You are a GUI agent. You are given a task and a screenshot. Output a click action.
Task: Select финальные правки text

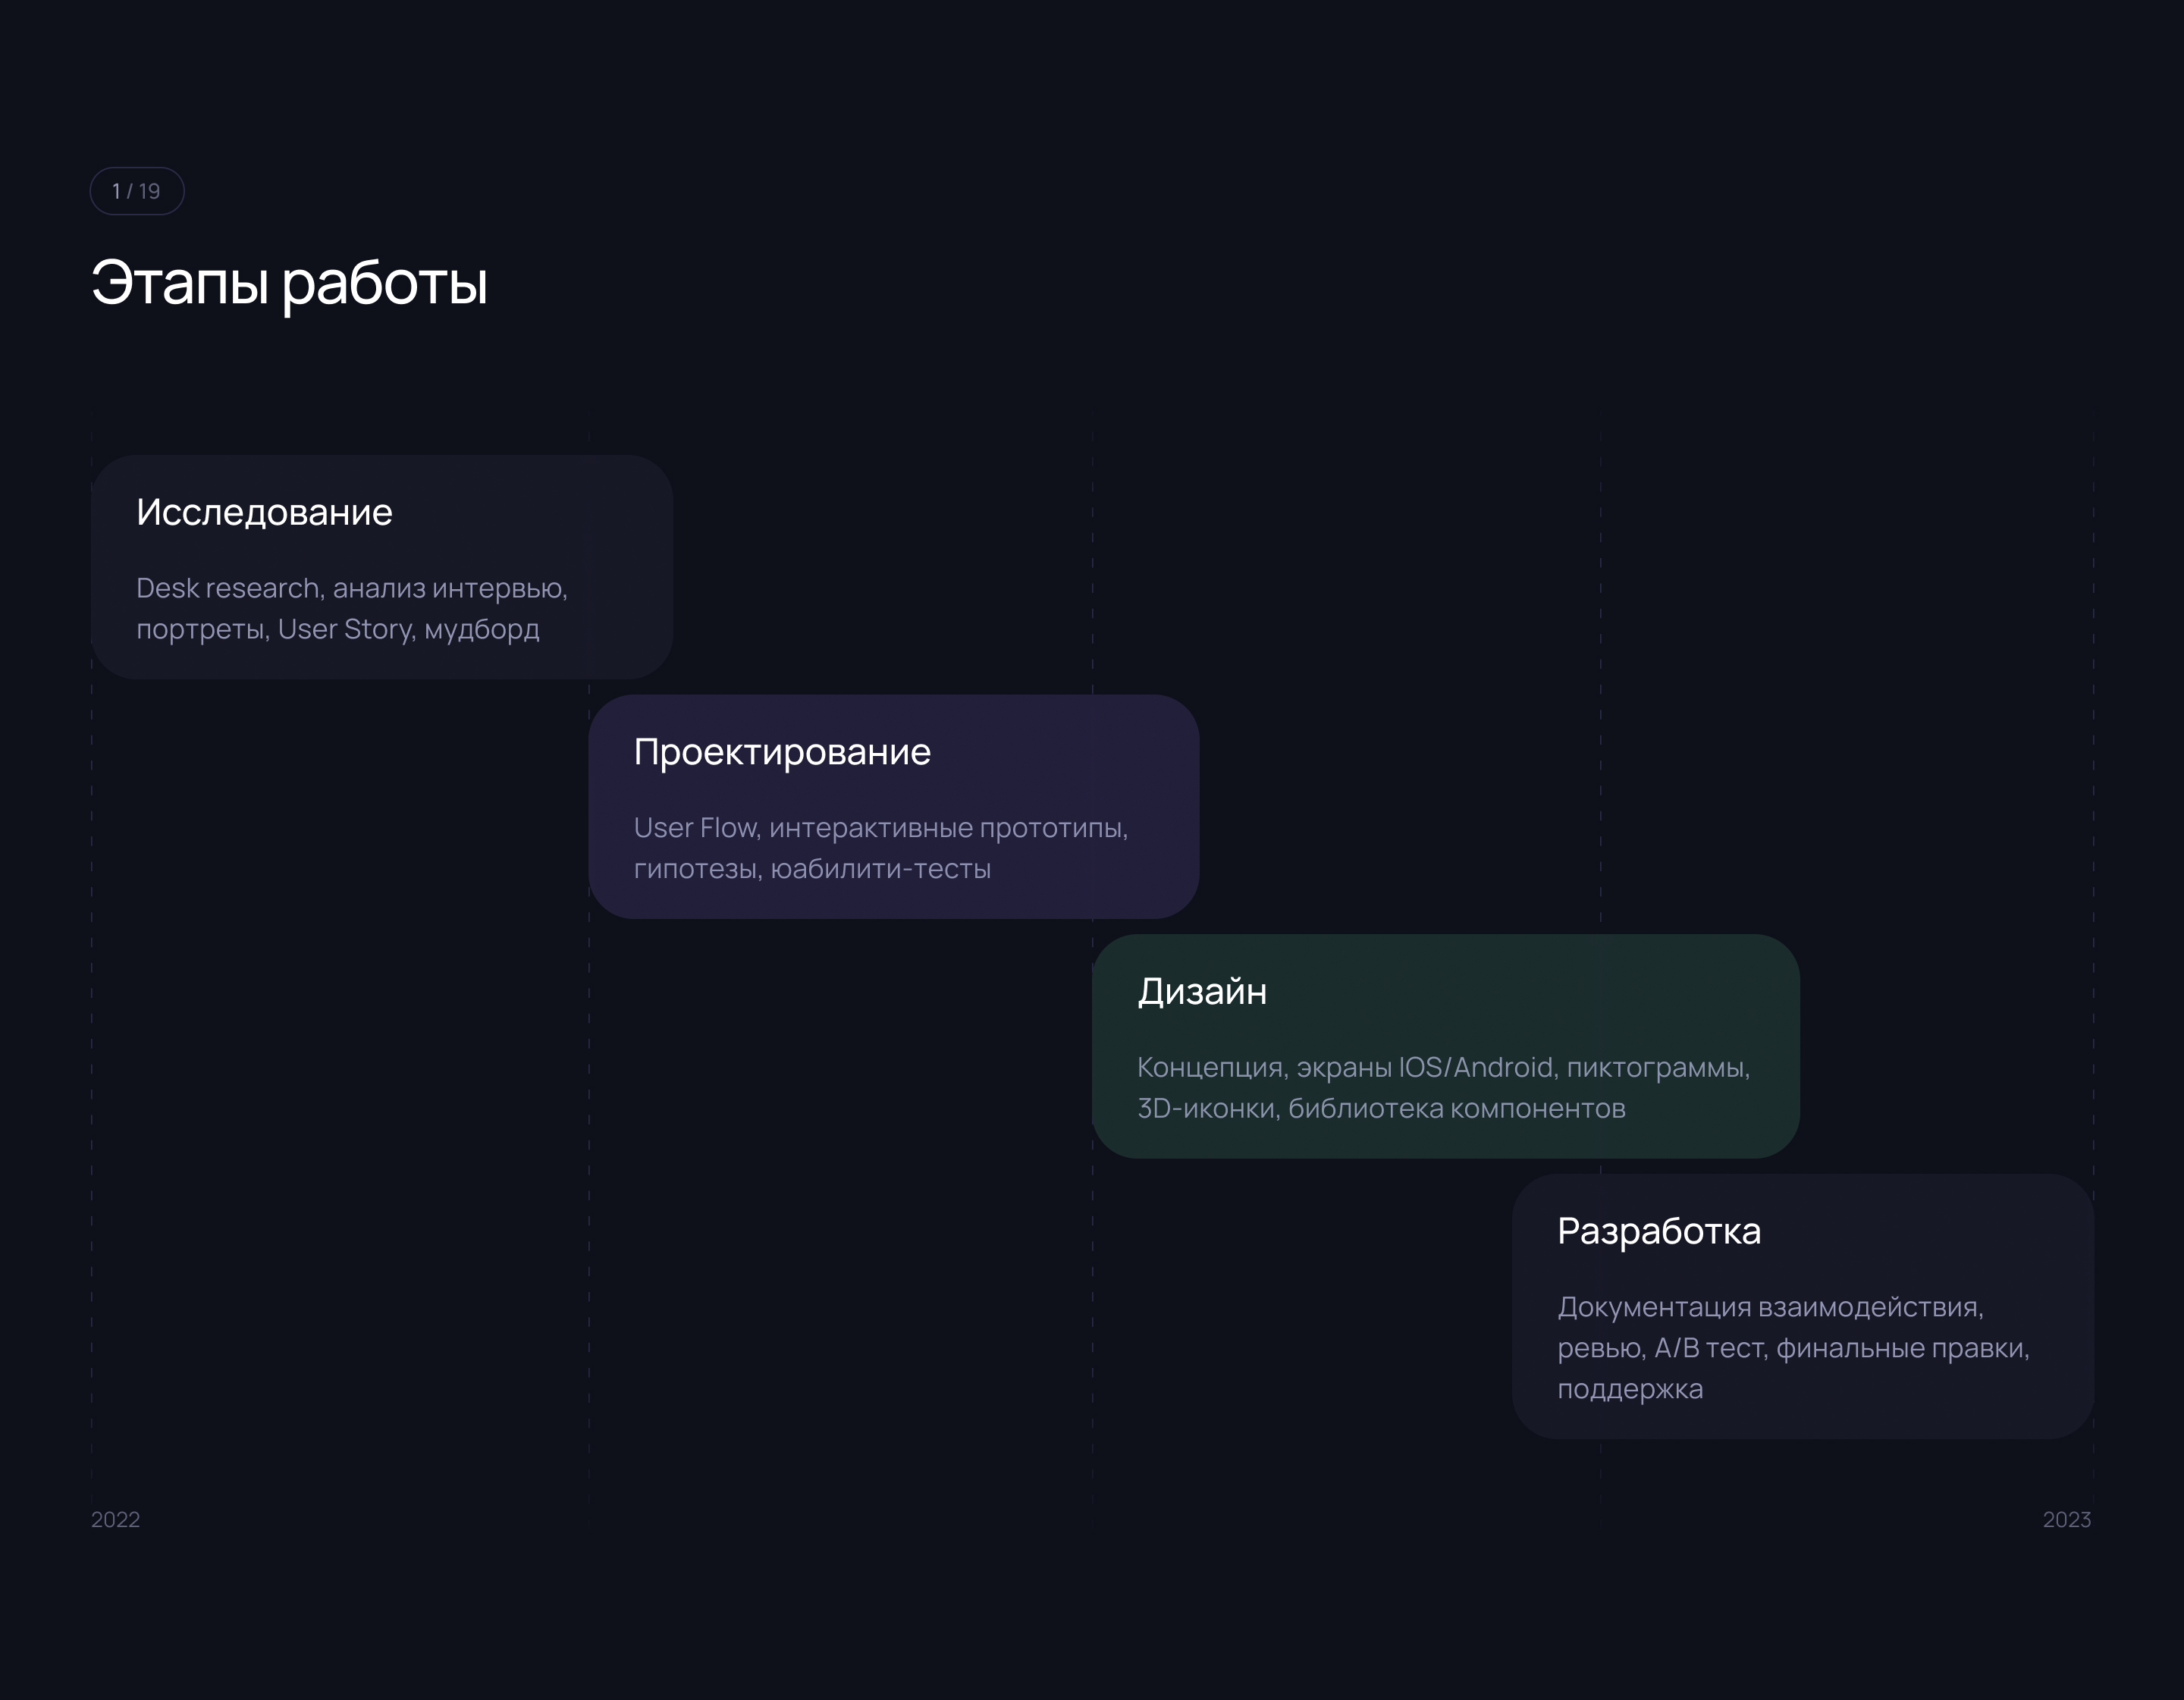[x=1901, y=1348]
